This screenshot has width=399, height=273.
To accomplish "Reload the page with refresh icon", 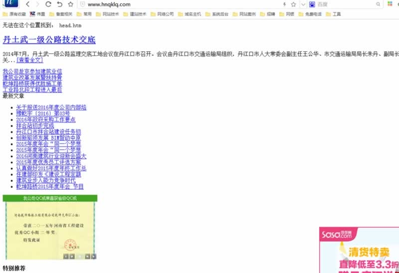I will coord(48,4).
